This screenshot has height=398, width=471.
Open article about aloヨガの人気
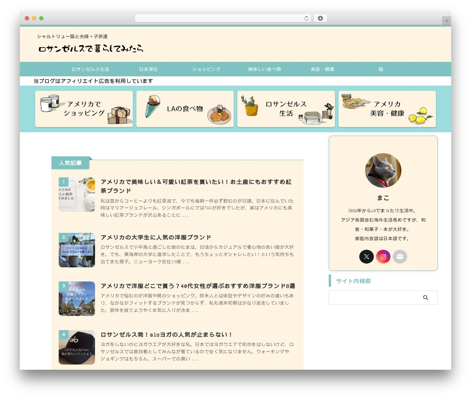click(x=166, y=334)
